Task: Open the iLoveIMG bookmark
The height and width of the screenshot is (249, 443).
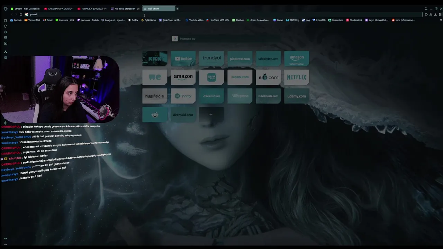Action: tap(319, 20)
